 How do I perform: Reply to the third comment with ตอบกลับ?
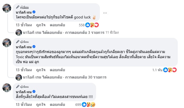point(57,104)
